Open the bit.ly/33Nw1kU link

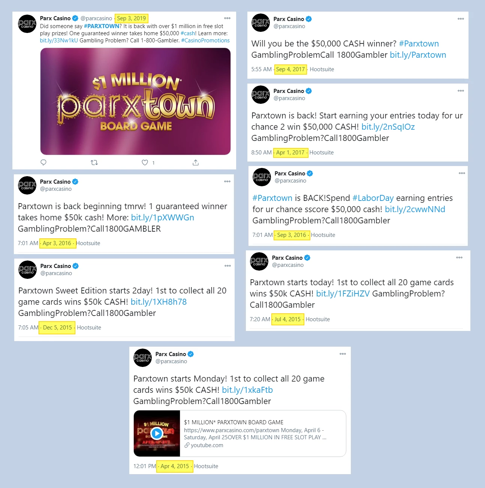point(59,40)
